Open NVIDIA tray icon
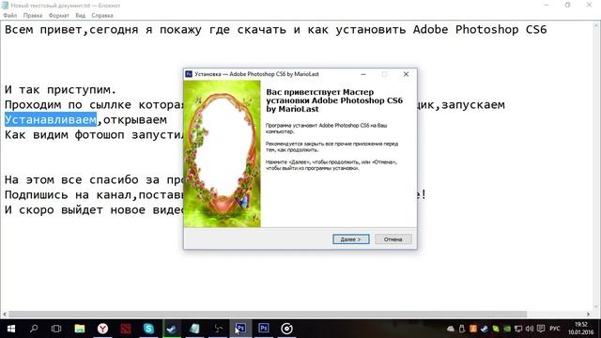This screenshot has height=338, width=601. [x=507, y=329]
